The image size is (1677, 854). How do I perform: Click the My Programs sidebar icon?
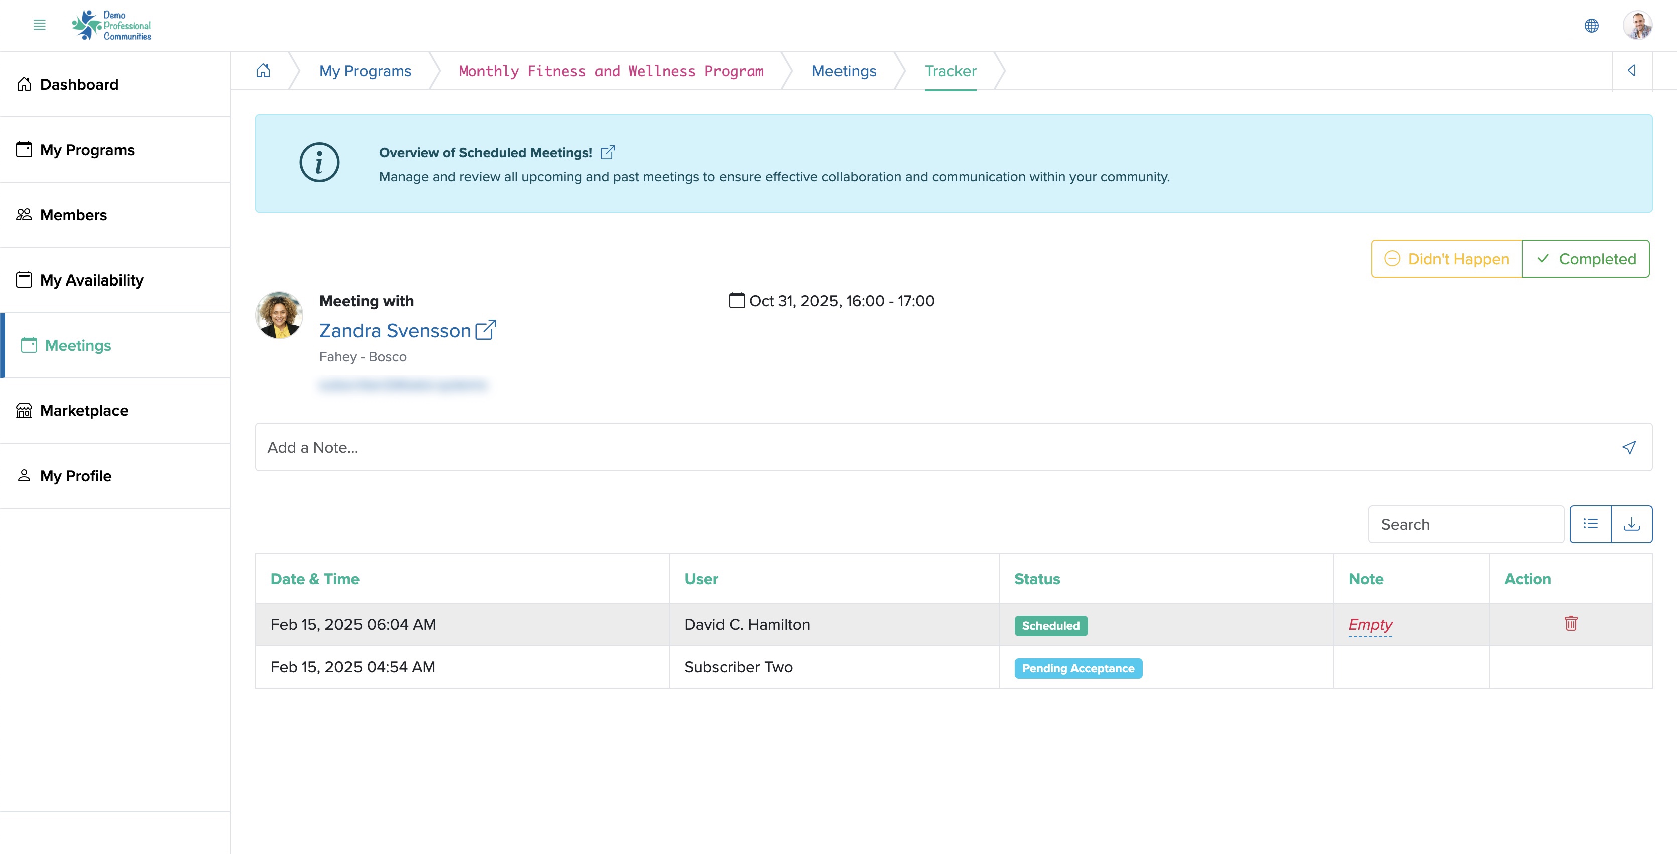(x=24, y=149)
